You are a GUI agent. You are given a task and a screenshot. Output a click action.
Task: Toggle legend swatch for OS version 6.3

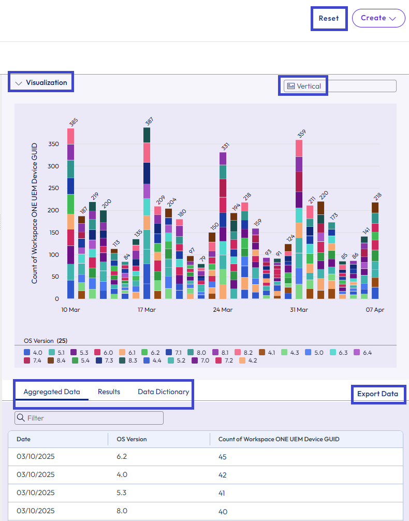click(332, 352)
